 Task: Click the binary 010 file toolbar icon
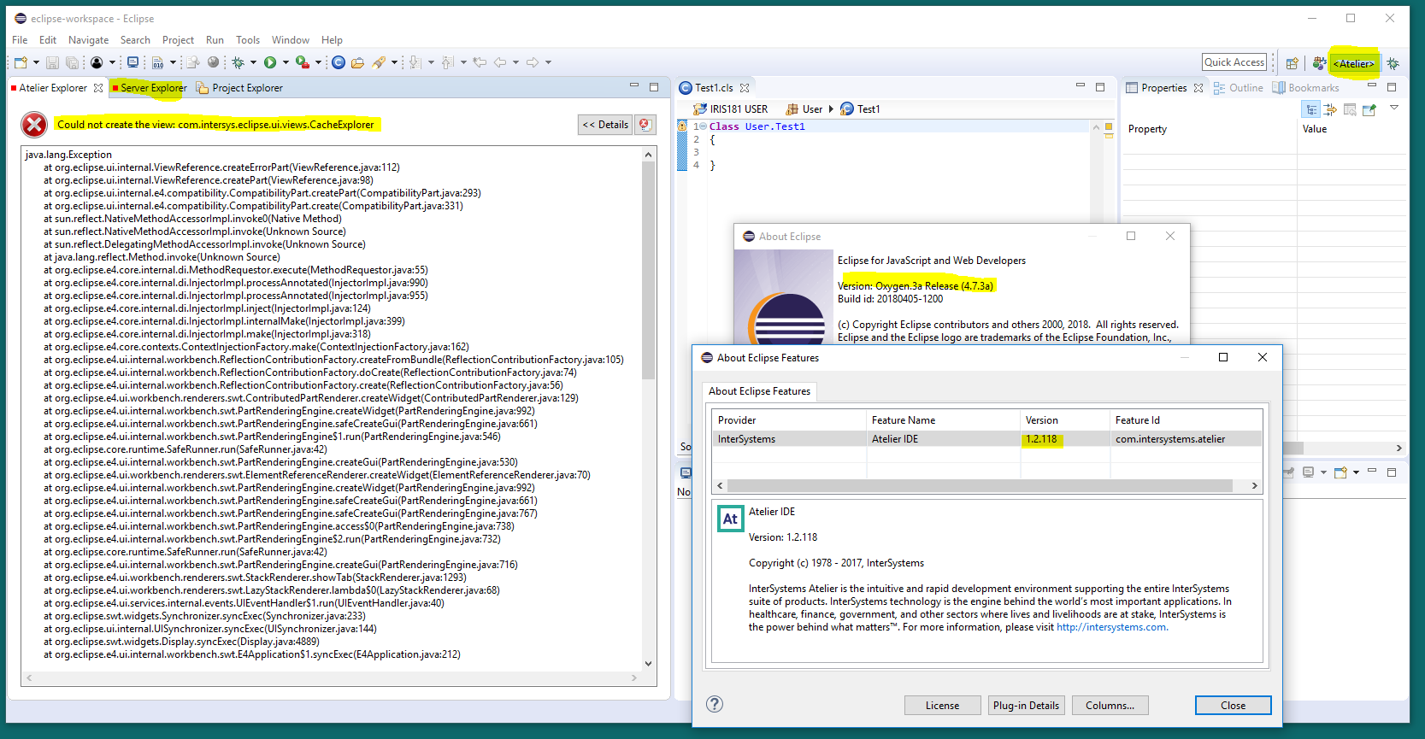[158, 62]
